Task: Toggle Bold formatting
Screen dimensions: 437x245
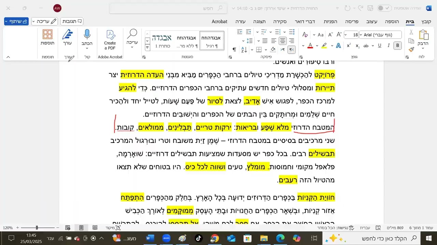Action: (x=397, y=46)
